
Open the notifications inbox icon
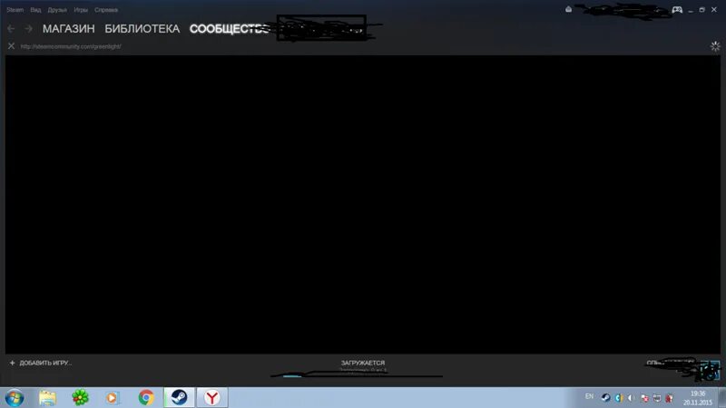point(569,9)
